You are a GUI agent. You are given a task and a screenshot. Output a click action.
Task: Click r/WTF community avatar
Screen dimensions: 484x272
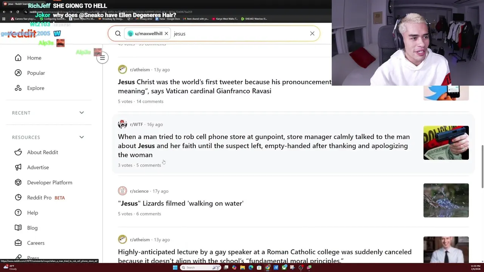coord(123,124)
